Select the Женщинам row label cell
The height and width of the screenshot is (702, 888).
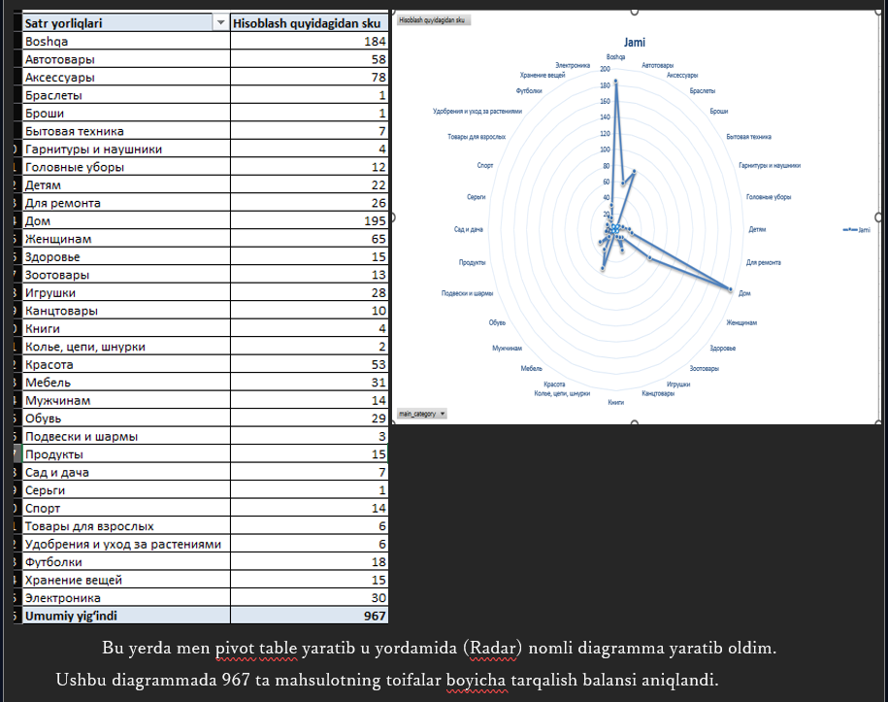point(126,239)
